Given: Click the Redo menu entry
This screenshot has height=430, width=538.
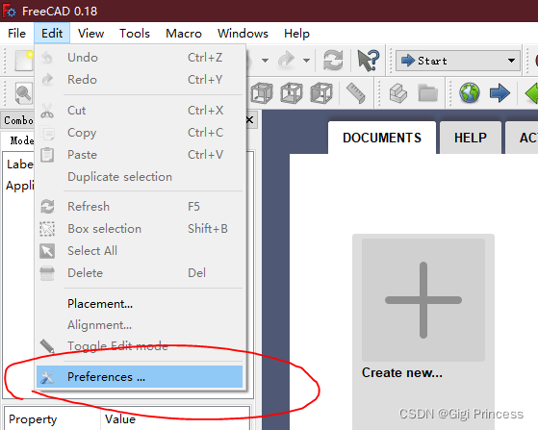Looking at the screenshot, I should (140, 80).
